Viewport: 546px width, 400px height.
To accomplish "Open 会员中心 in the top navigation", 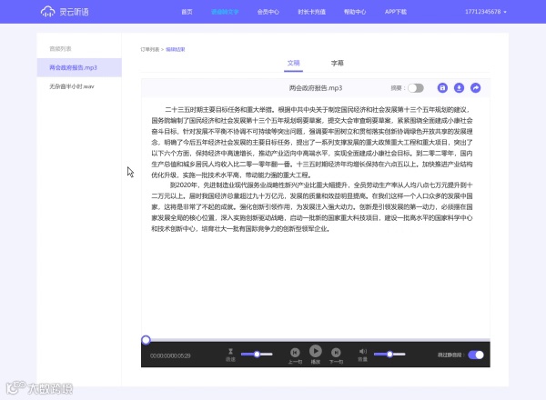I will 268,12.
